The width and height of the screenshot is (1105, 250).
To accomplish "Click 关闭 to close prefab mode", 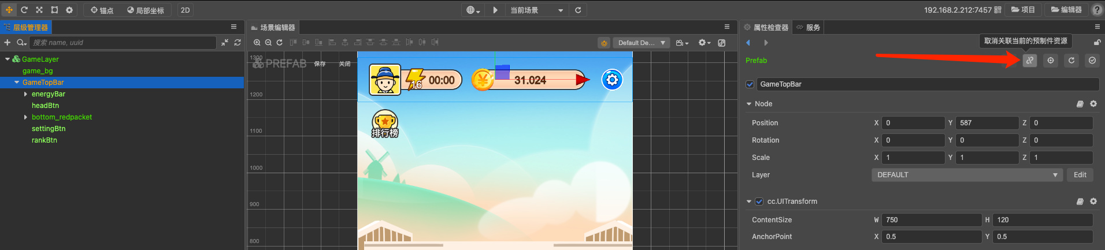I will tap(344, 64).
